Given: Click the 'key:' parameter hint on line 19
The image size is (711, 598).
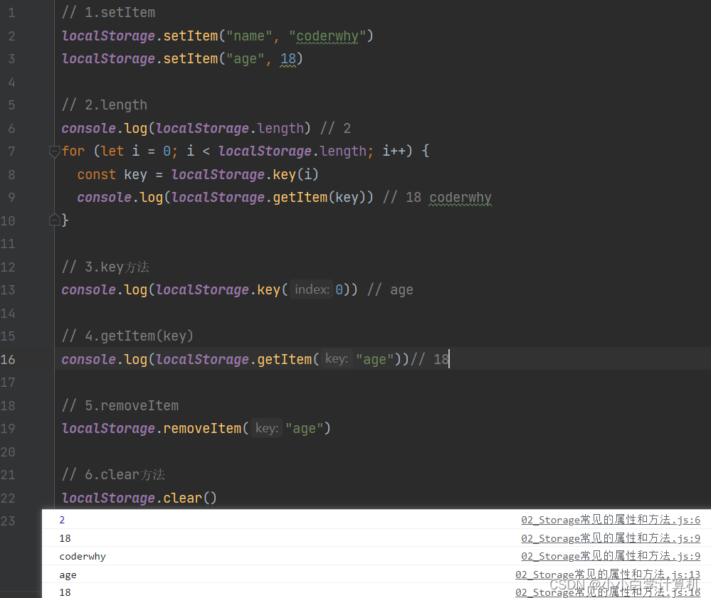Looking at the screenshot, I should coord(267,428).
